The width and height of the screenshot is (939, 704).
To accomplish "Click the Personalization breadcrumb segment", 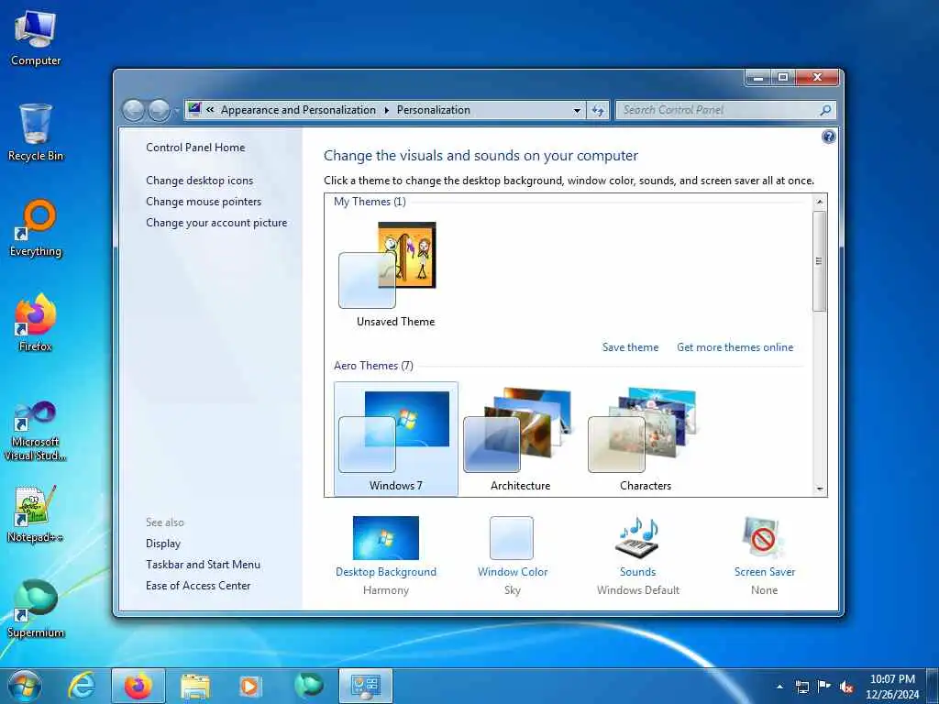I will coord(434,110).
